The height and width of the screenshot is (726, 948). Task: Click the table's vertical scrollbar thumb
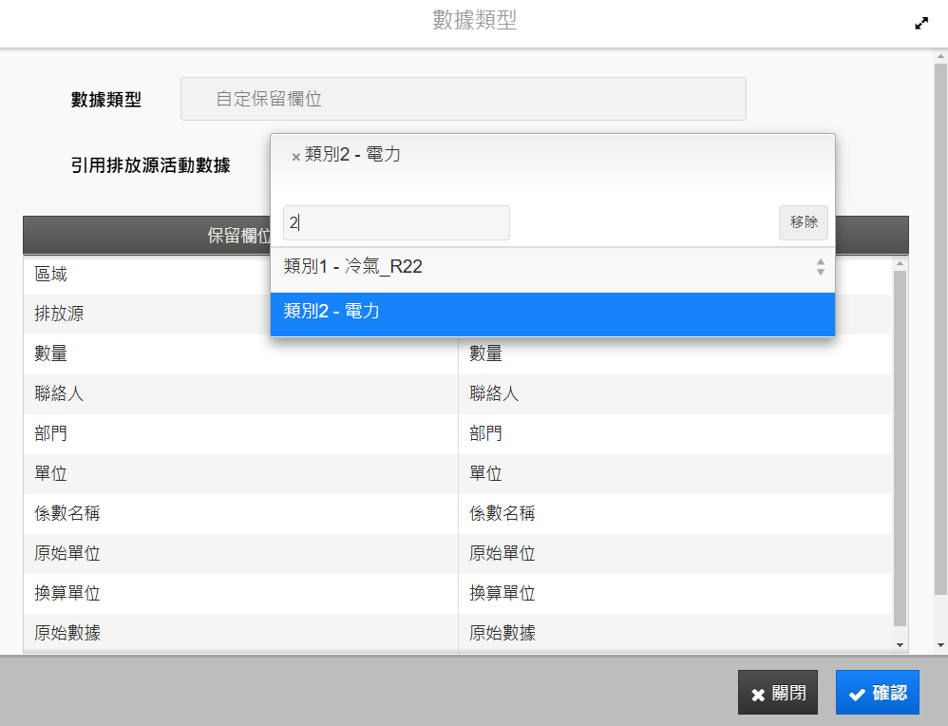click(x=900, y=448)
